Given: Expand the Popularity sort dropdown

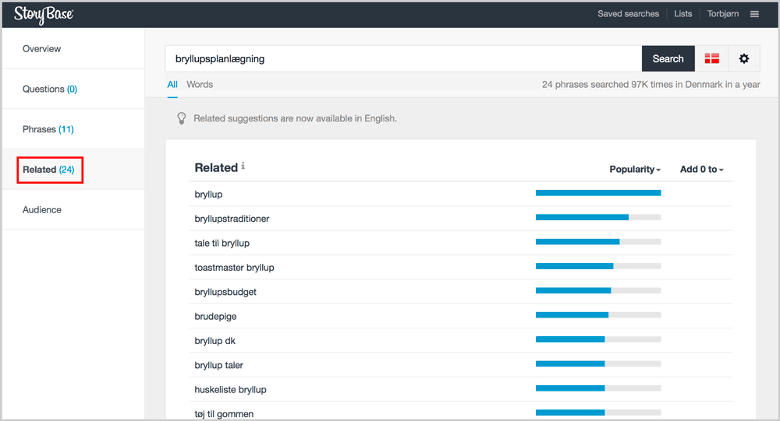Looking at the screenshot, I should (635, 170).
